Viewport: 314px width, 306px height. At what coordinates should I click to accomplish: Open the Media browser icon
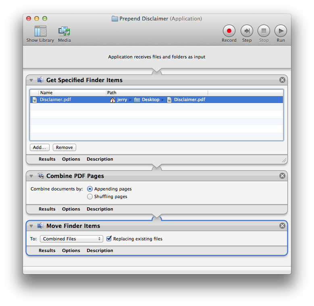click(64, 31)
